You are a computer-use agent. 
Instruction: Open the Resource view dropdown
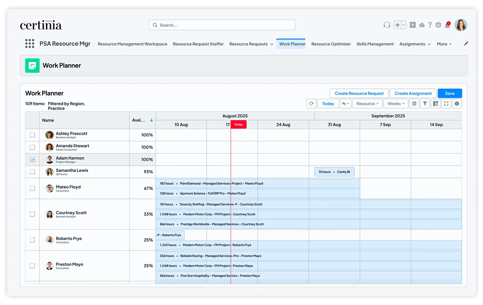(367, 103)
